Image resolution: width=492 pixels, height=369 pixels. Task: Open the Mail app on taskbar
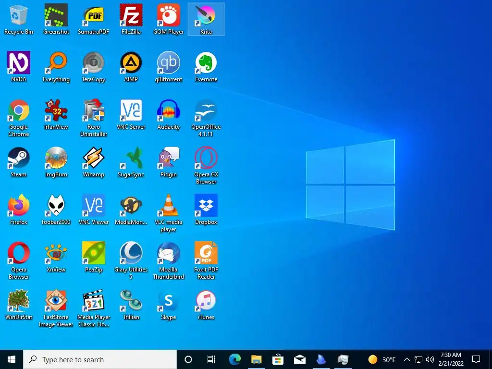pyautogui.click(x=300, y=359)
